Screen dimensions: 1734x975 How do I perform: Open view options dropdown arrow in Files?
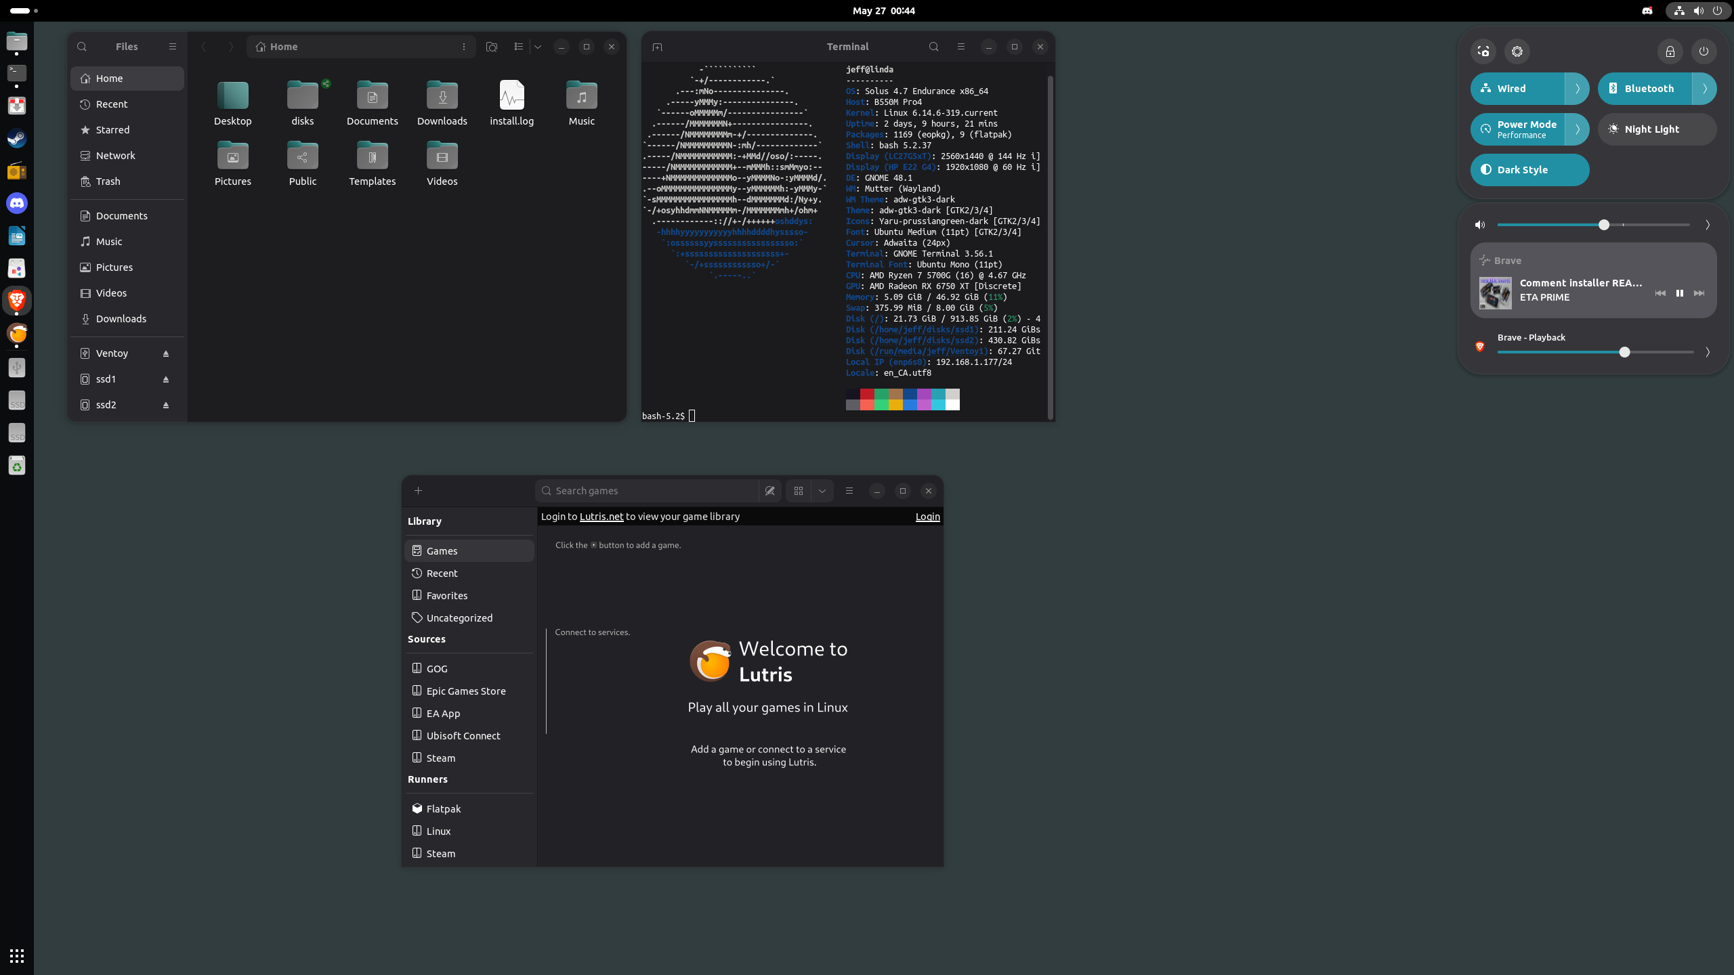[x=538, y=47]
